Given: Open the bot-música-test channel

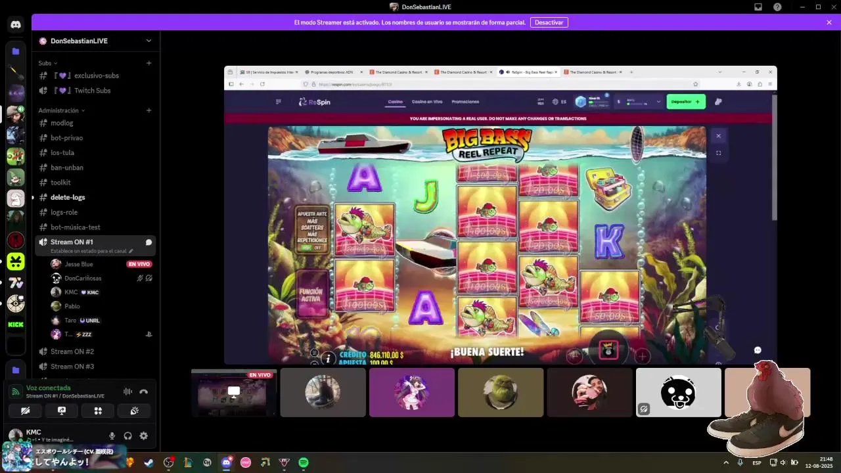Looking at the screenshot, I should [95, 227].
